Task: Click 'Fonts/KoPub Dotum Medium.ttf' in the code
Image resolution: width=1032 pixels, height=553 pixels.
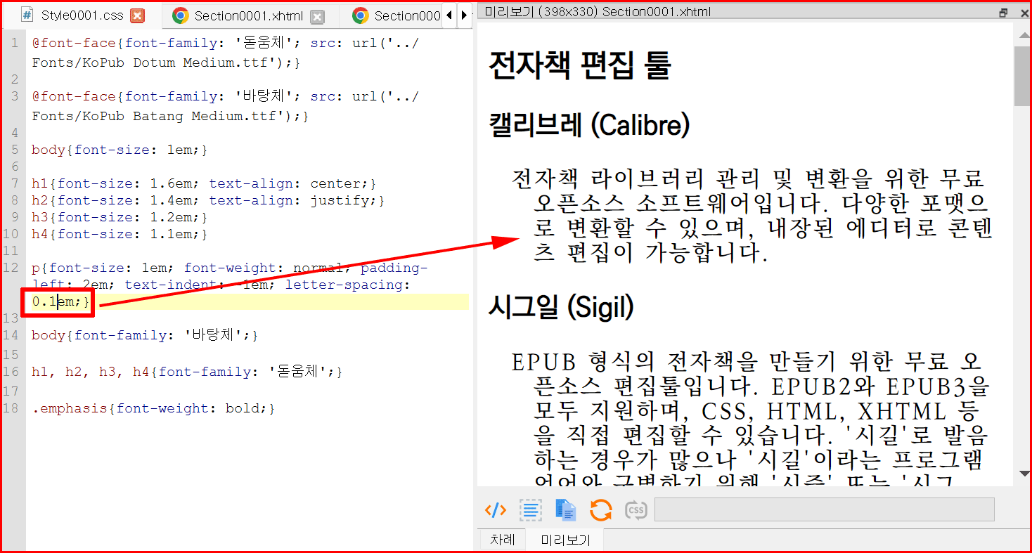Action: pyautogui.click(x=149, y=63)
